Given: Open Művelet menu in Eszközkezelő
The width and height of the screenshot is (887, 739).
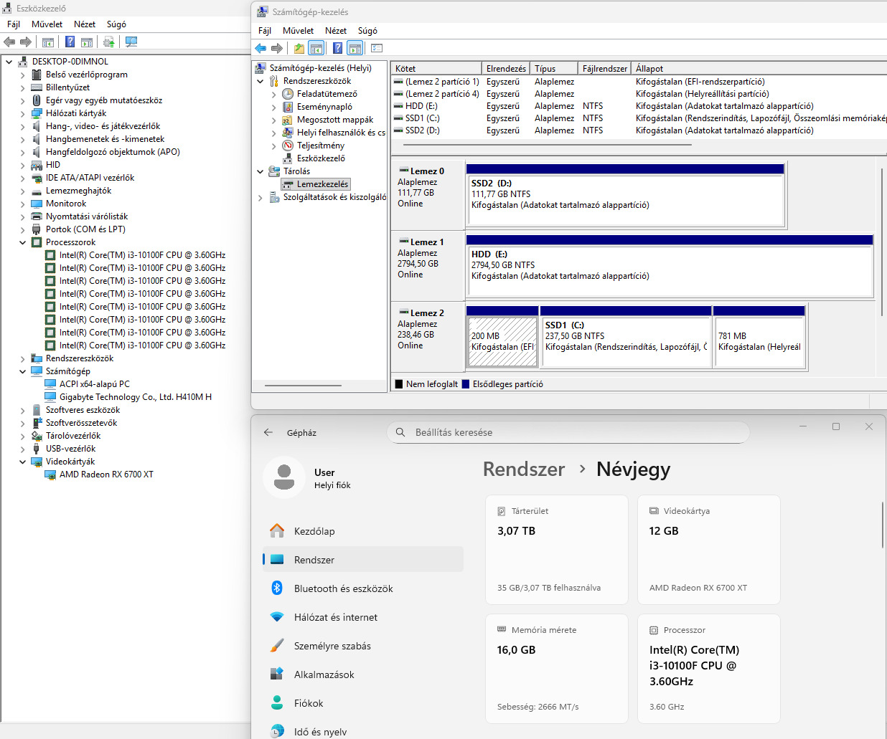Looking at the screenshot, I should click(x=47, y=24).
